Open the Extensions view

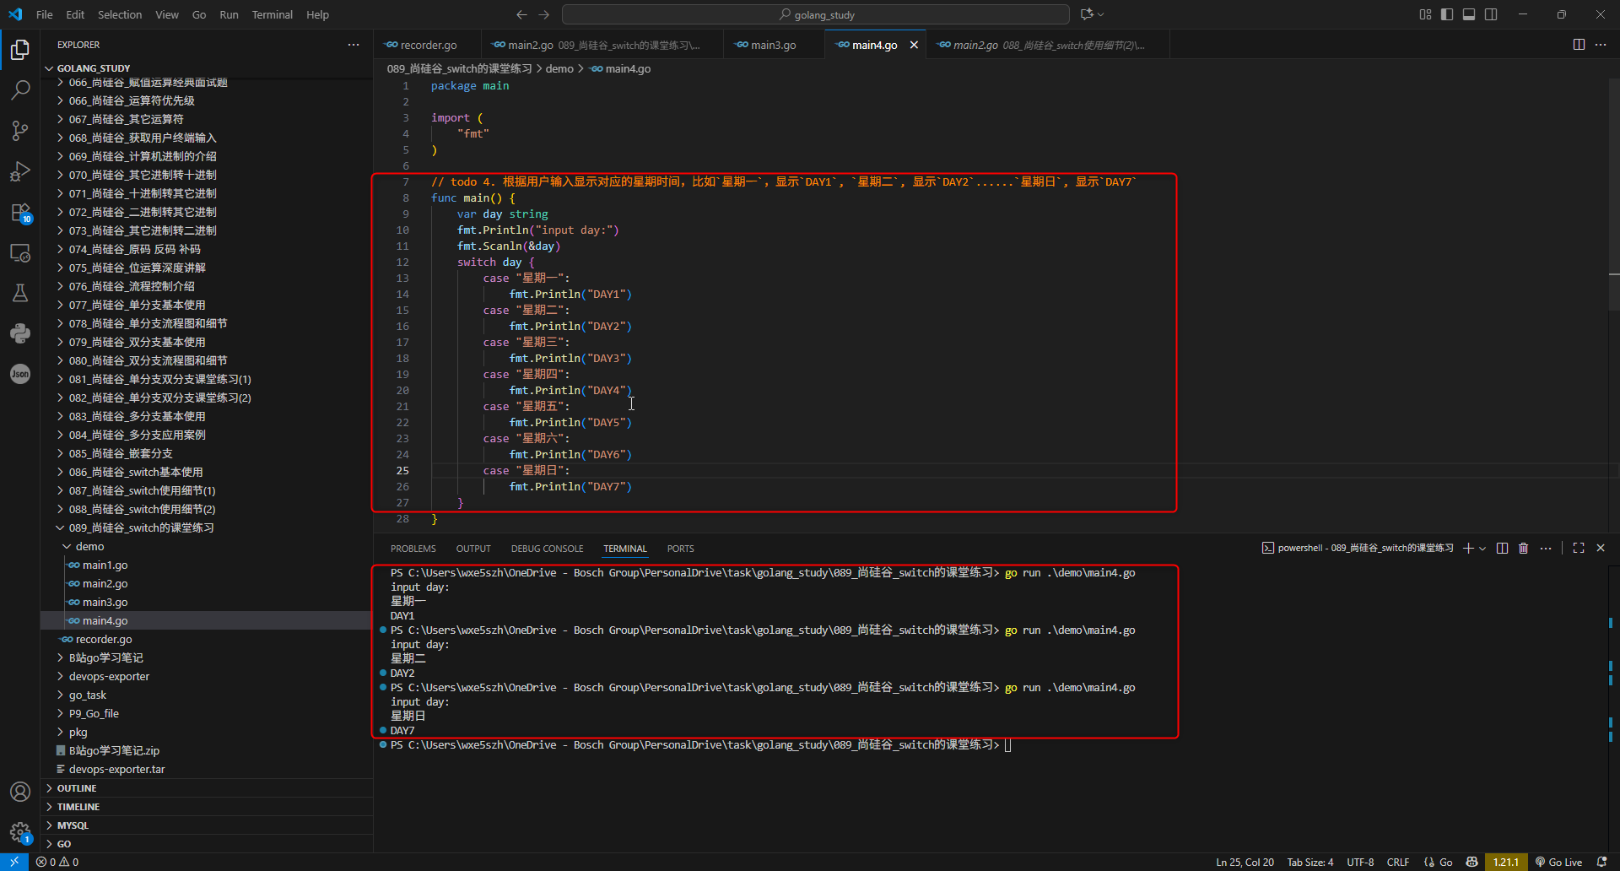(20, 213)
